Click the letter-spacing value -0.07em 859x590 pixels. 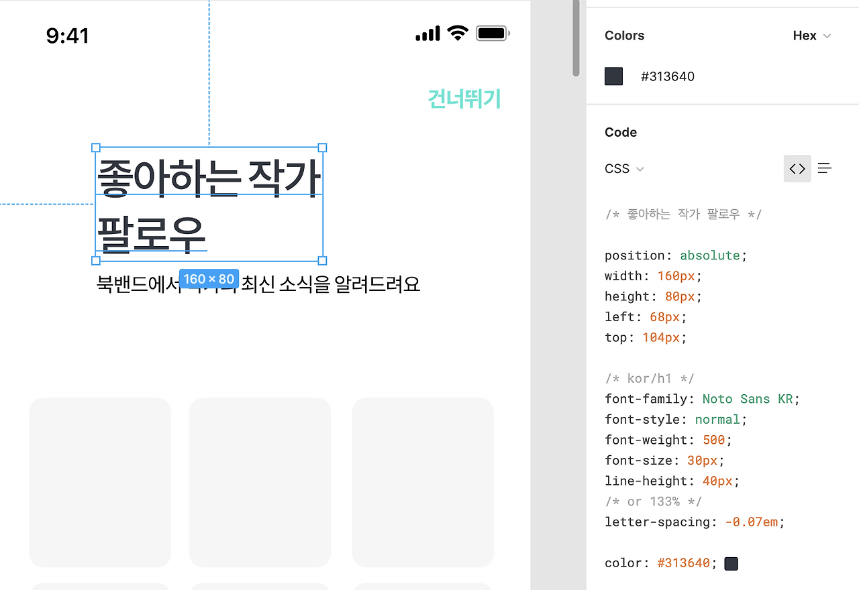[x=752, y=522]
